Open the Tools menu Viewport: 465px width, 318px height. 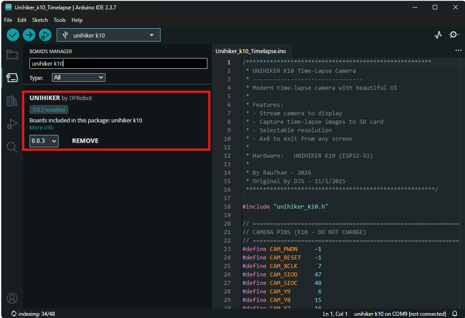pyautogui.click(x=59, y=20)
